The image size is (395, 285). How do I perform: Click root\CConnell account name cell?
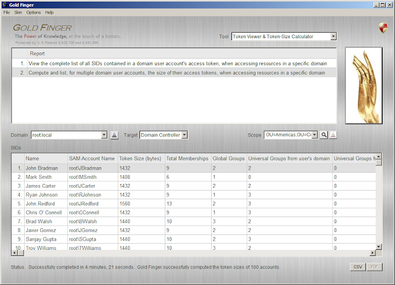[93, 212]
